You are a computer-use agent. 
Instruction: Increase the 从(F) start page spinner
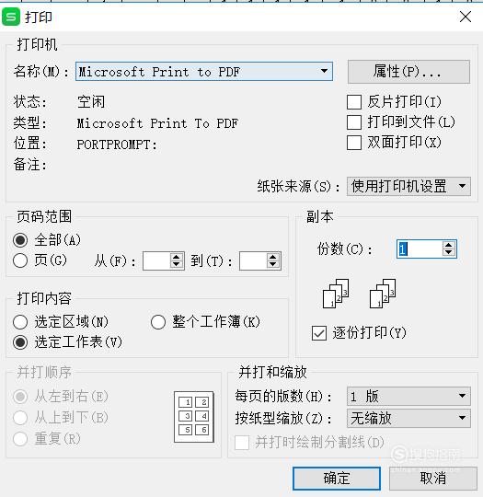177,257
